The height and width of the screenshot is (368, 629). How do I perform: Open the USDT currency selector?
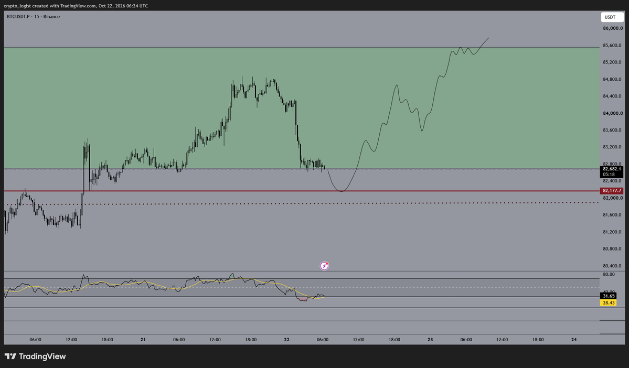coord(612,17)
